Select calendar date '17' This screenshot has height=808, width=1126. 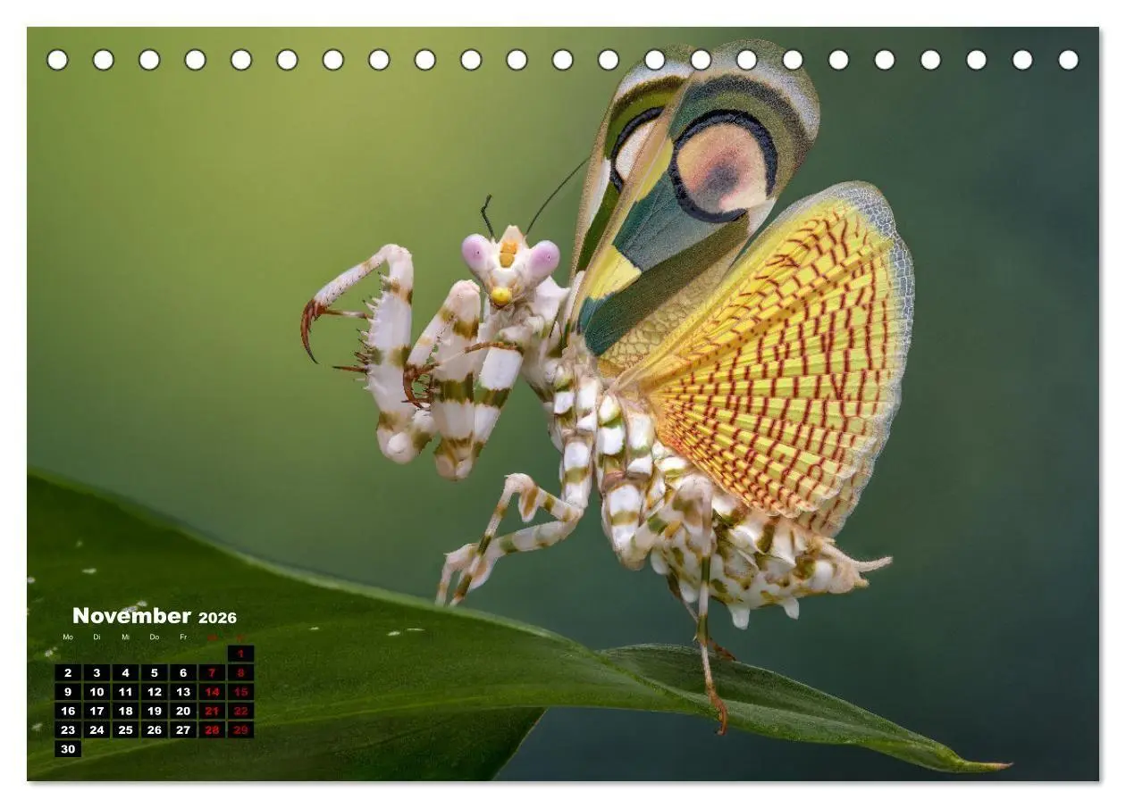click(97, 712)
